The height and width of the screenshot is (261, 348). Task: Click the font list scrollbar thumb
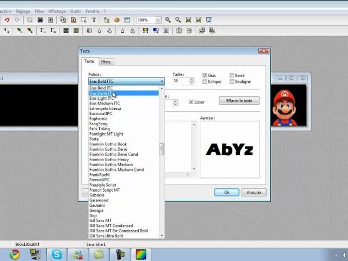coord(162,149)
